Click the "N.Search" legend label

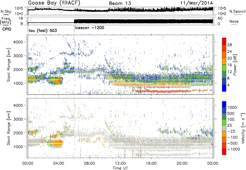point(238,11)
